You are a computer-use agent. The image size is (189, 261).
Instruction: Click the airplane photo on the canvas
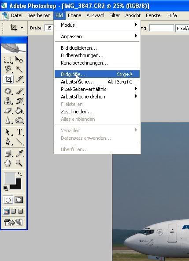pyautogui.click(x=151, y=192)
